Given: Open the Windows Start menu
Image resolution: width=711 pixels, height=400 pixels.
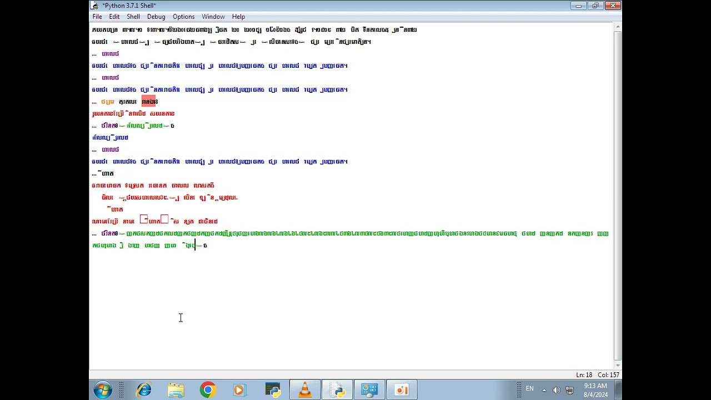Looking at the screenshot, I should coord(103,390).
